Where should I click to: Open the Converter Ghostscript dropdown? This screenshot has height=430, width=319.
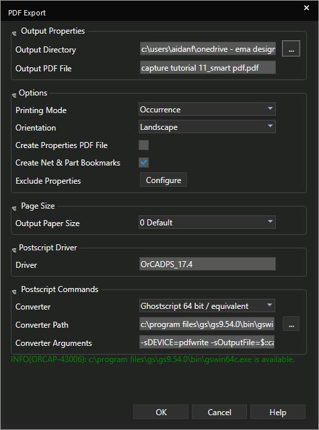[207, 306]
